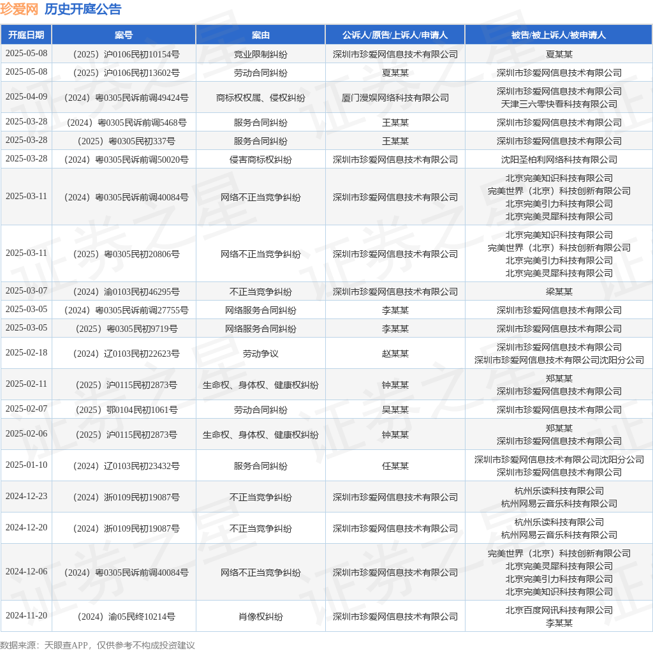Select the 侵害商标权纠纷 cause cell
The image size is (653, 651).
click(x=261, y=160)
